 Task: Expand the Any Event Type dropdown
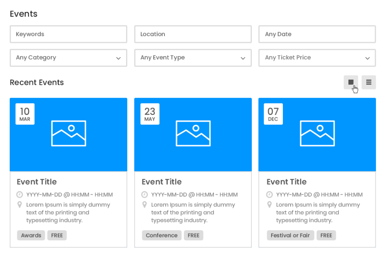pyautogui.click(x=193, y=58)
